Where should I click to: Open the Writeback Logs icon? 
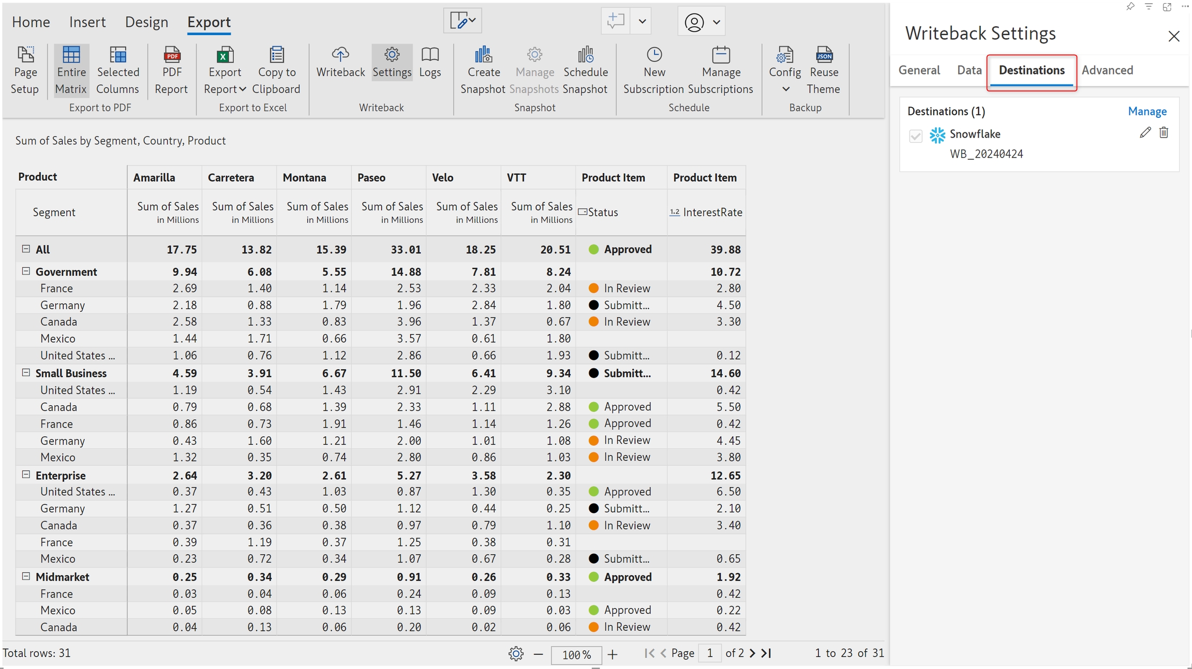430,55
